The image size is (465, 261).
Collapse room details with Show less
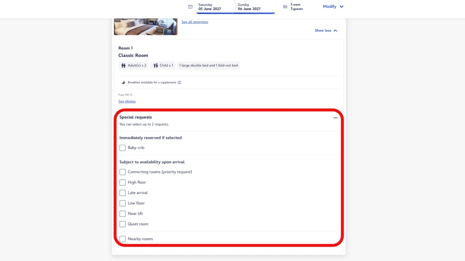pos(326,30)
